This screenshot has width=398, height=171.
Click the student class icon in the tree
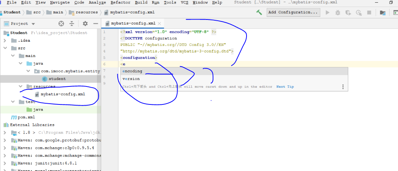44,79
